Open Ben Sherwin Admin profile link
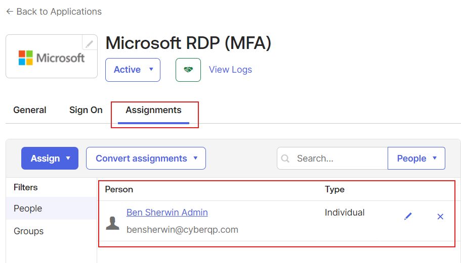Viewport: 461px width, 263px height. 167,213
